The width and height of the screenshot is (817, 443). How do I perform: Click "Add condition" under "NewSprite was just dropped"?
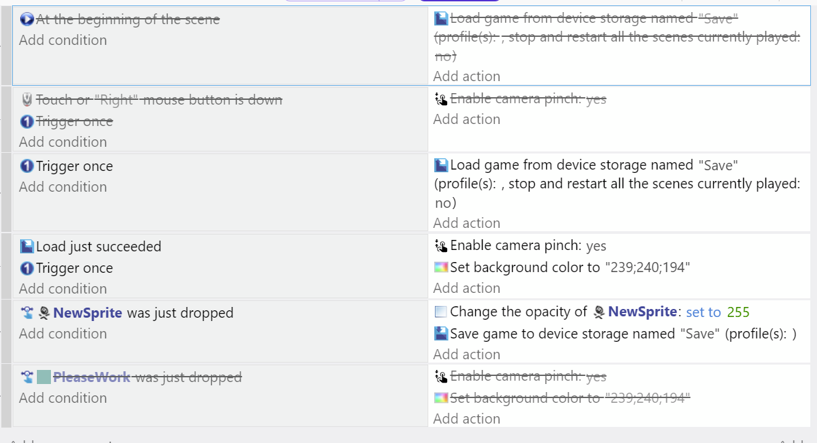tap(63, 334)
